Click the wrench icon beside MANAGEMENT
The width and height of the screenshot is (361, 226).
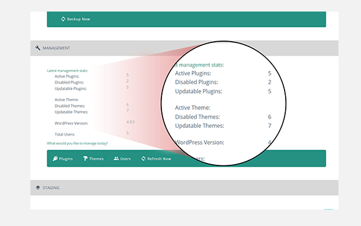(38, 48)
